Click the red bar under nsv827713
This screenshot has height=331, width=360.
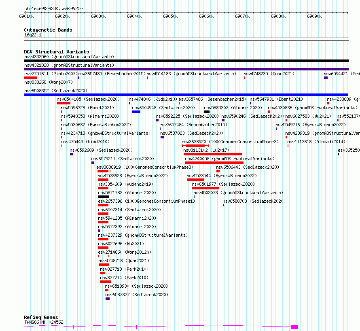[x=102, y=273]
